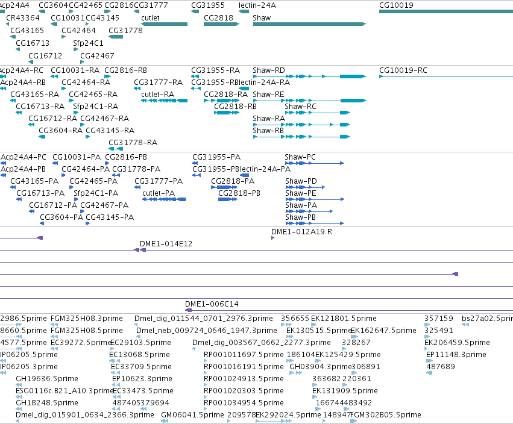513x424 pixels.
Task: Click the cutlet gene bar
Action: coord(164,24)
